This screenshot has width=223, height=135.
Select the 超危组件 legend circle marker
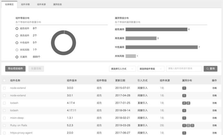[x=17, y=28]
